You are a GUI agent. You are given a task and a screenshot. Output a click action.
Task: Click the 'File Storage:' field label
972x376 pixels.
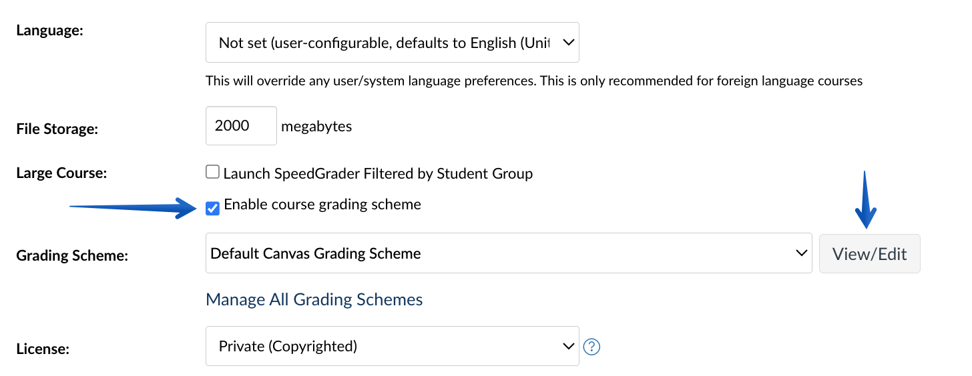tap(57, 129)
